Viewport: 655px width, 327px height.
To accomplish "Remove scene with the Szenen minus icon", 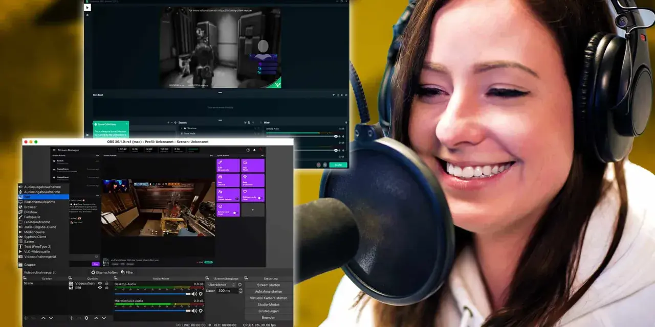I will click(33, 318).
